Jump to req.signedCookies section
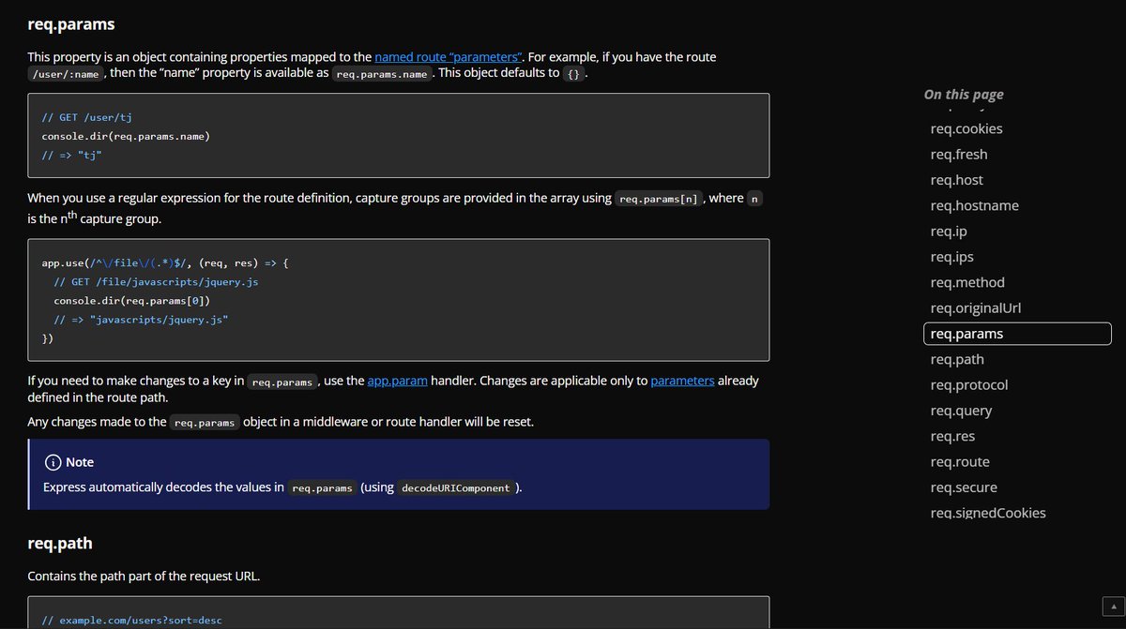1126x629 pixels. click(x=988, y=513)
